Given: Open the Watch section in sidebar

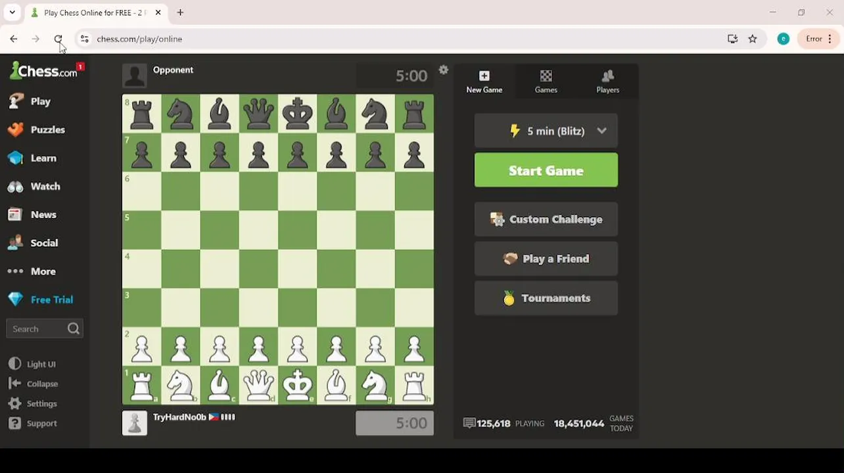Looking at the screenshot, I should pos(34,186).
